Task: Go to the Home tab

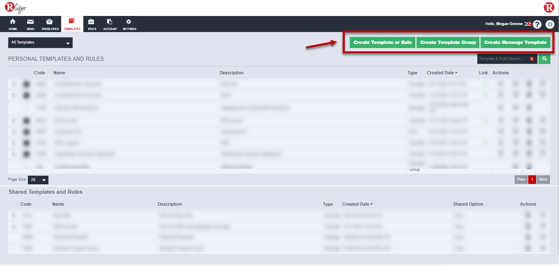Action: pos(13,24)
